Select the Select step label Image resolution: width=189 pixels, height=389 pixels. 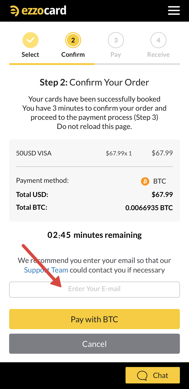click(x=30, y=55)
